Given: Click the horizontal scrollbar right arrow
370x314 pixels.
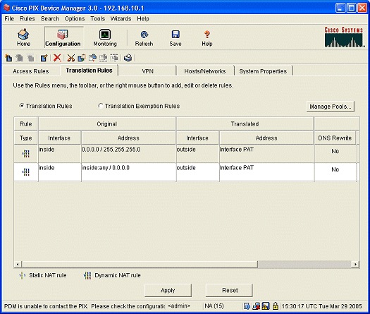Looking at the screenshot, I should pos(355,264).
